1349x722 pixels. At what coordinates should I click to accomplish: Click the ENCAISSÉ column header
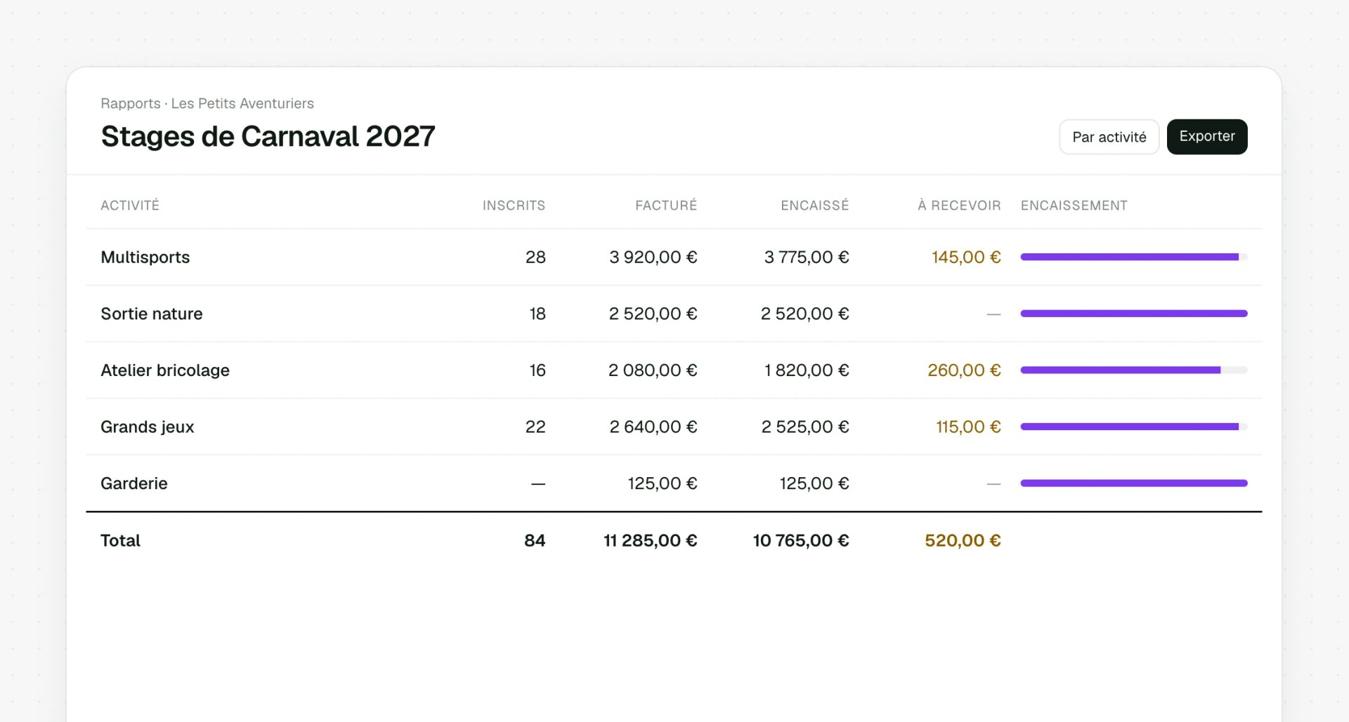point(815,205)
